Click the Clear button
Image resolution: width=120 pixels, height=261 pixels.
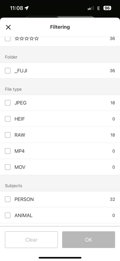[x=31, y=239]
